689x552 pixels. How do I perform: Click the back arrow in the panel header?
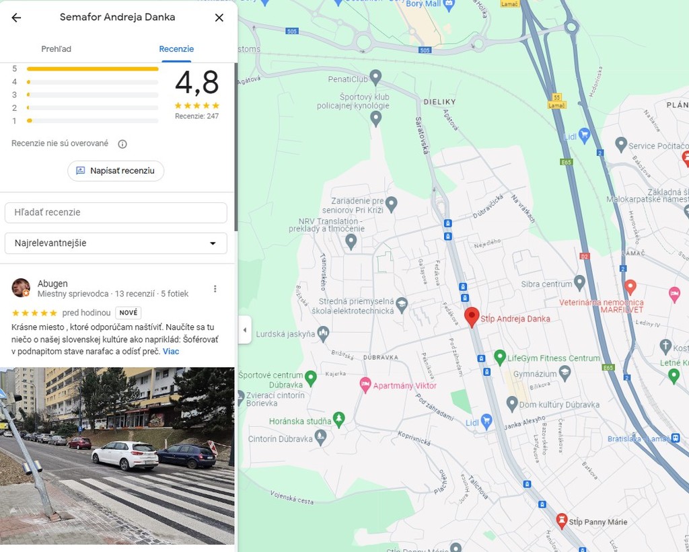pos(16,17)
